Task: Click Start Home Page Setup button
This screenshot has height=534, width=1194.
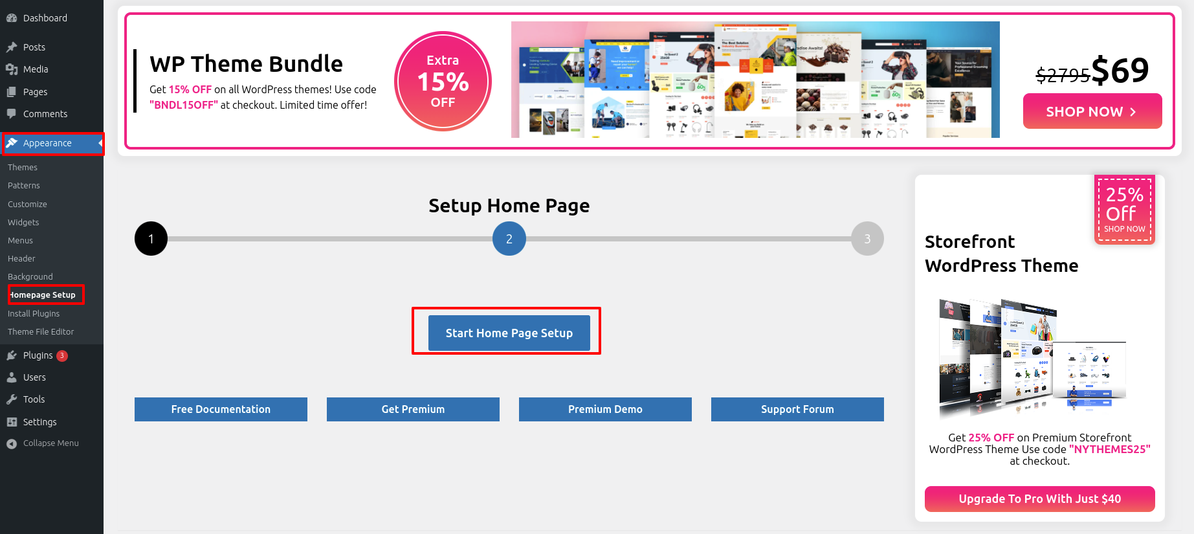Action: click(509, 333)
